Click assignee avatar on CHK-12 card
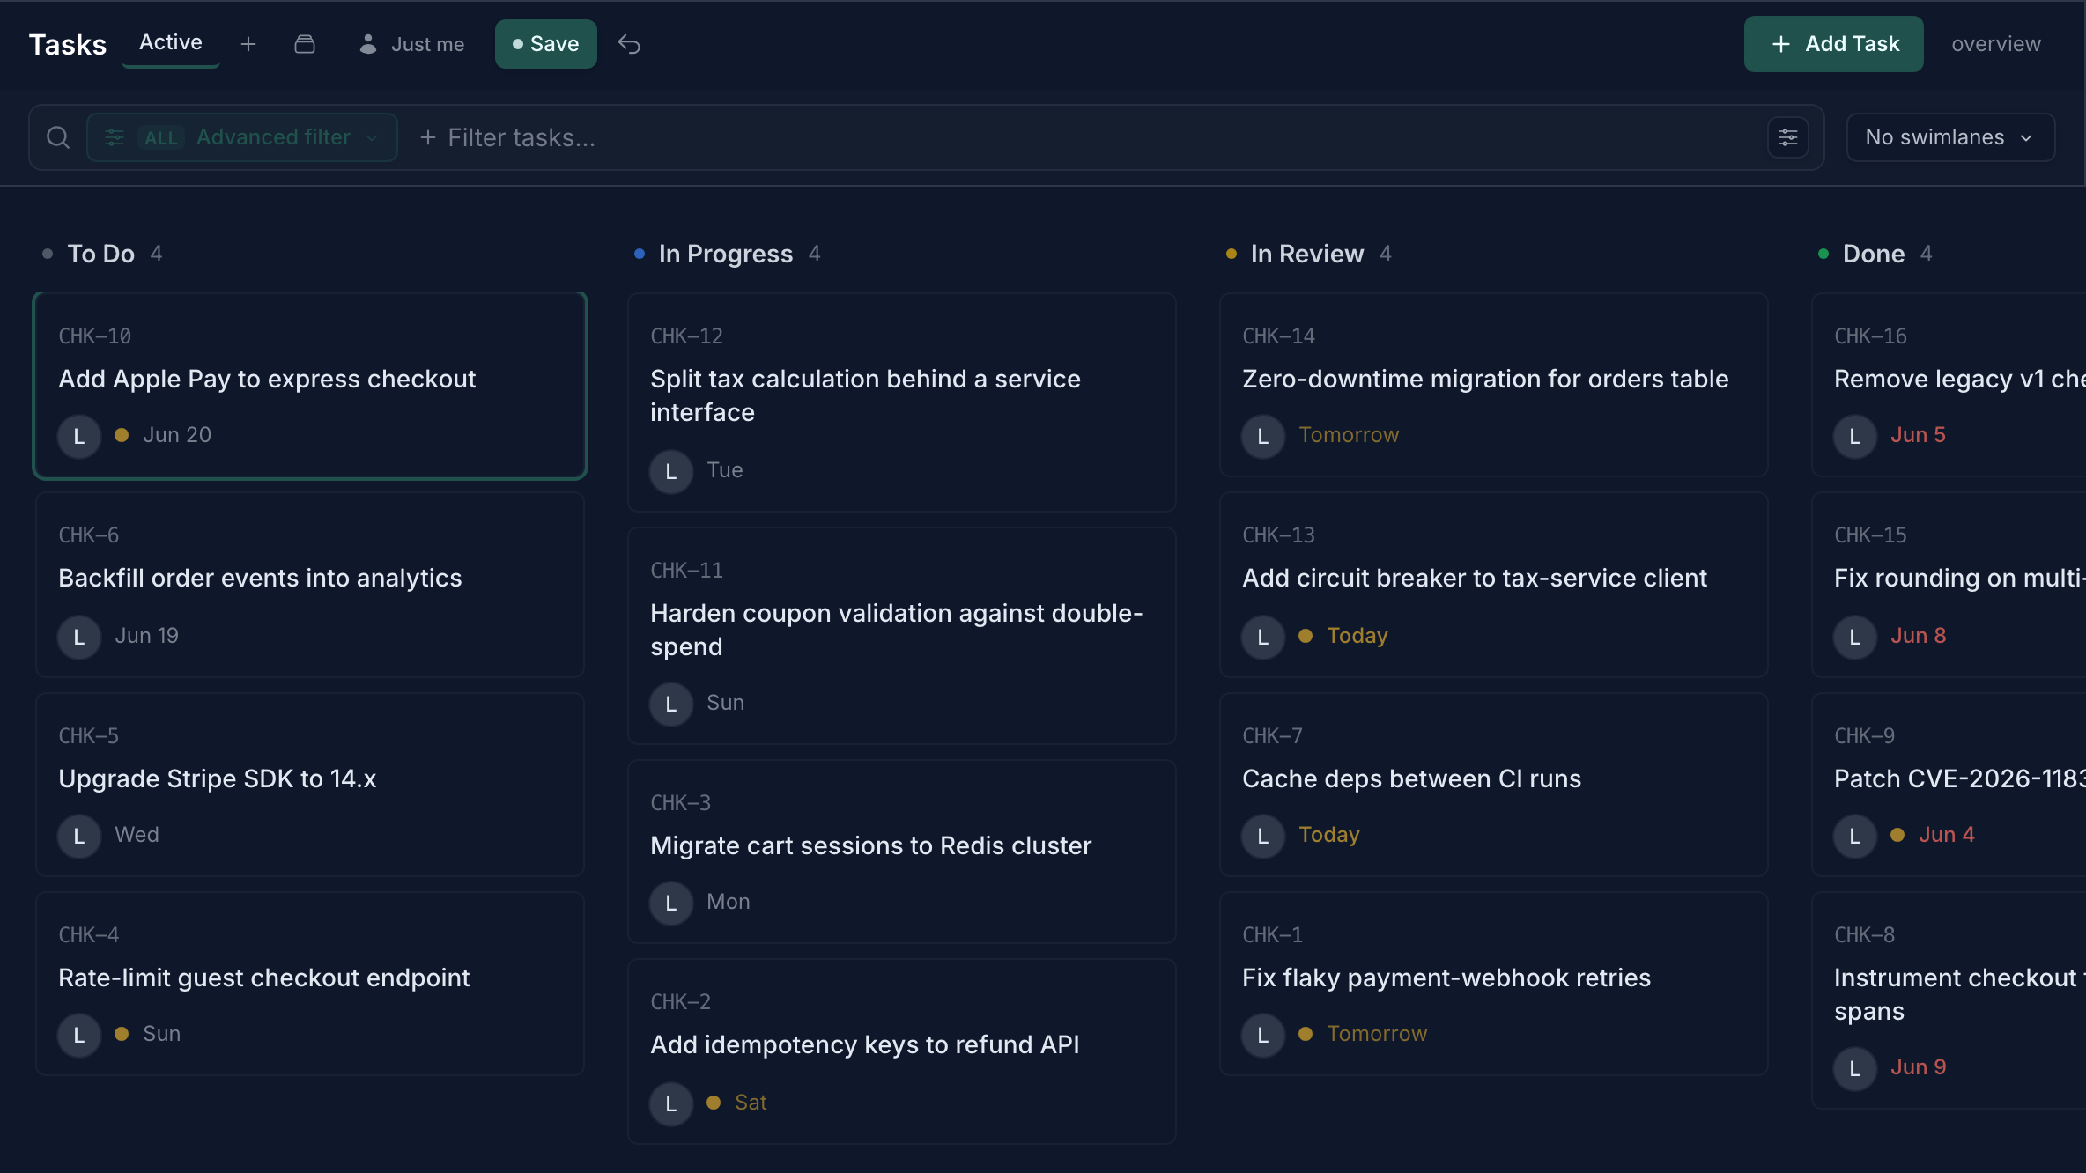This screenshot has height=1173, width=2086. 671,471
